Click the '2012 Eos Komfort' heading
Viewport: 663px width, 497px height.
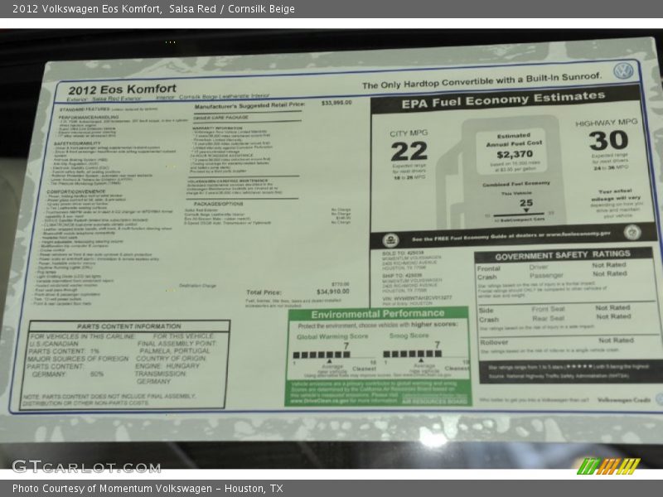coord(122,89)
